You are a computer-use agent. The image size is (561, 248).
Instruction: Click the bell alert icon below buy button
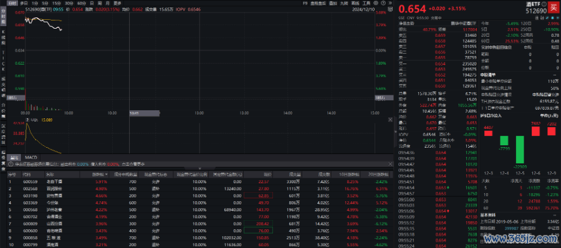[x=553, y=18]
